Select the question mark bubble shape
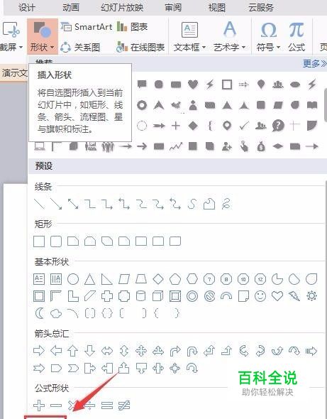 pos(278,125)
